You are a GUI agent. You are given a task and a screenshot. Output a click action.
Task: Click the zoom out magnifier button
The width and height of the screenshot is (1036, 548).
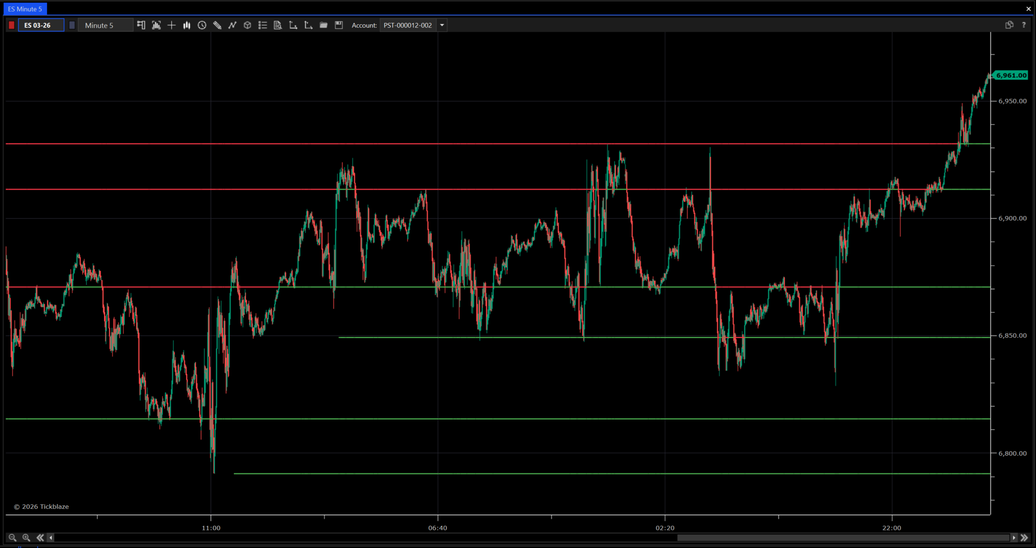[x=13, y=538]
